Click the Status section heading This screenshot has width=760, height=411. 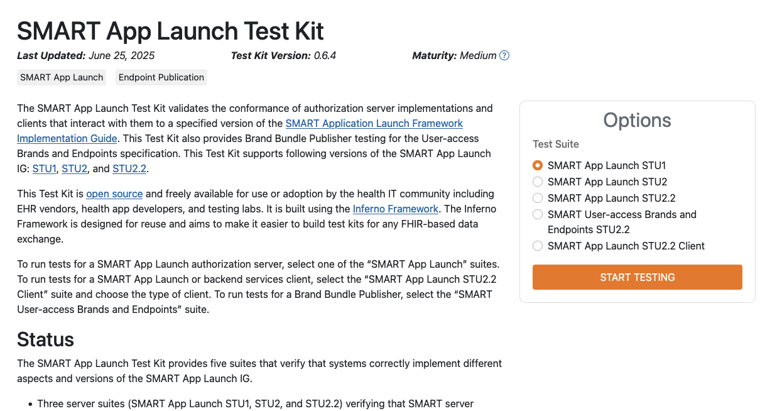click(45, 339)
